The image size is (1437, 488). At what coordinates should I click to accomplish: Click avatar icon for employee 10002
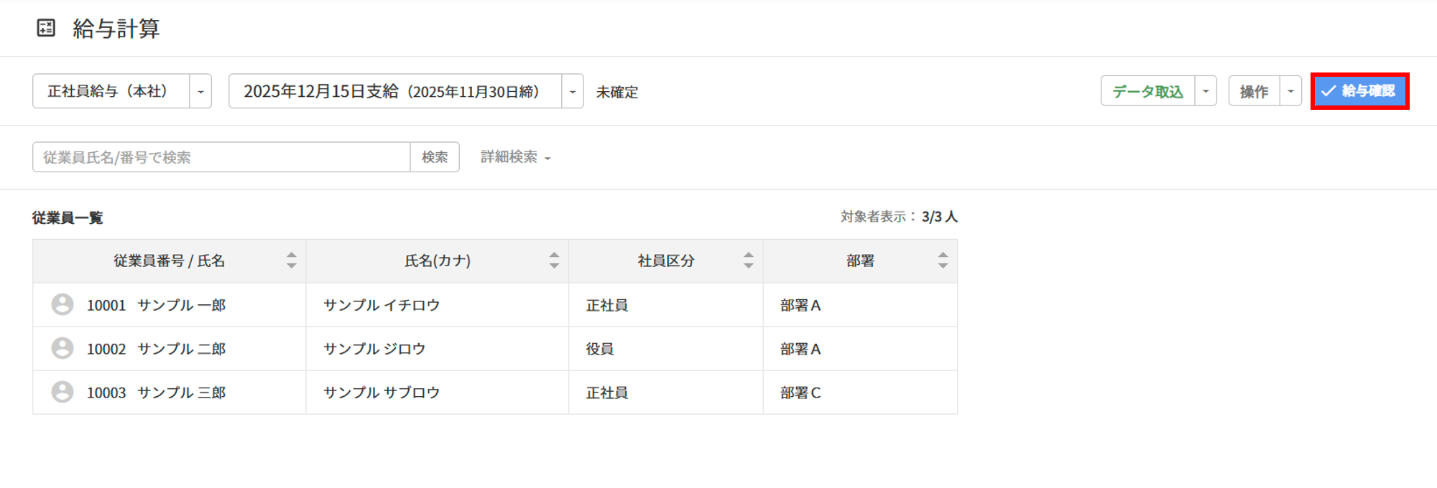coord(63,348)
